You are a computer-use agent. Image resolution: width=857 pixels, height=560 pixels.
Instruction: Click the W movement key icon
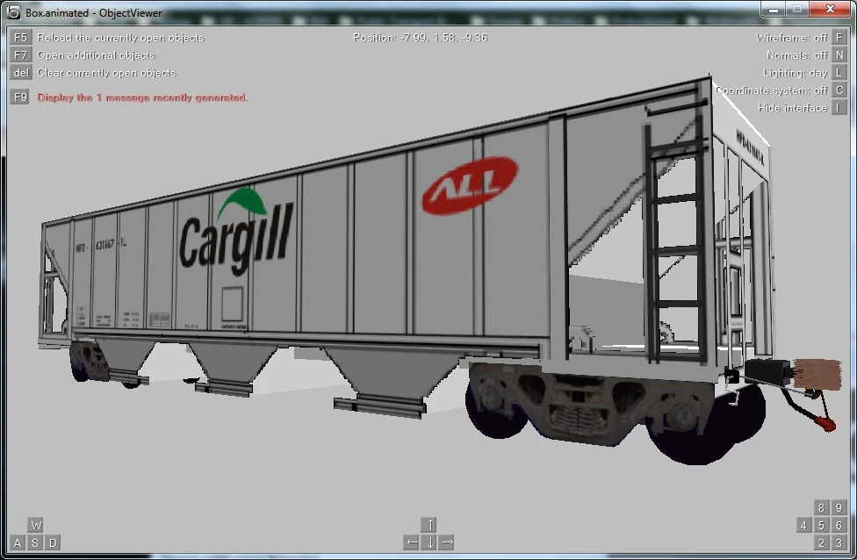tap(35, 525)
